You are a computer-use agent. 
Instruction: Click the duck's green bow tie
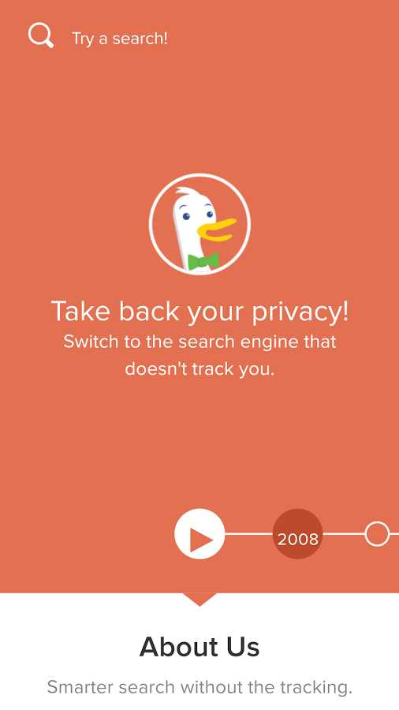click(x=203, y=261)
